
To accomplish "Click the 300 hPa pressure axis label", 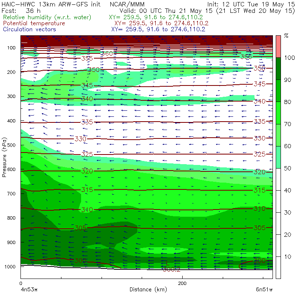I will pyautogui.click(x=11, y=96).
